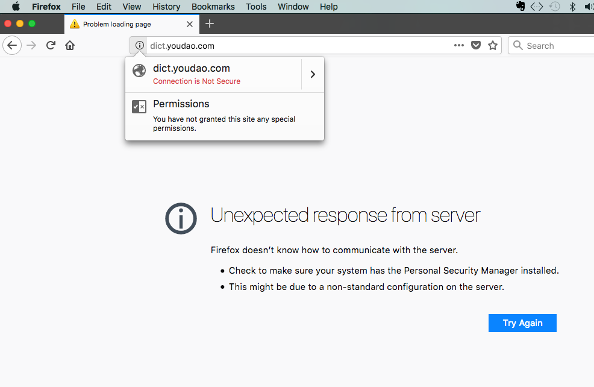594x387 pixels.
Task: Click the dict.youdao.com address bar text
Action: click(182, 46)
